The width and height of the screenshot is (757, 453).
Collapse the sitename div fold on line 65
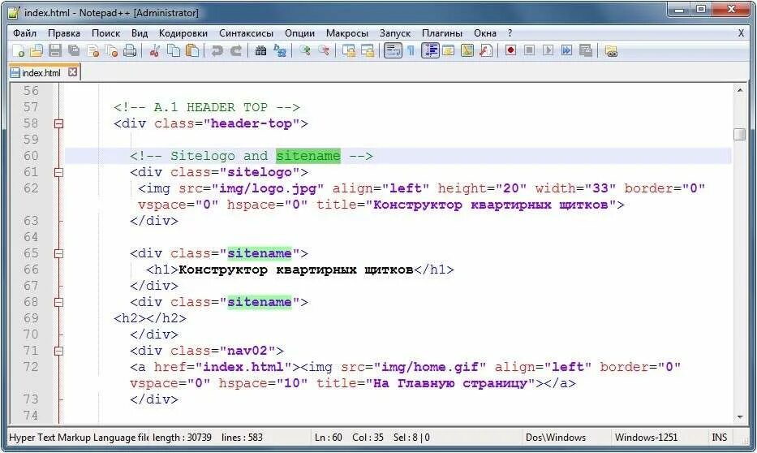point(59,253)
